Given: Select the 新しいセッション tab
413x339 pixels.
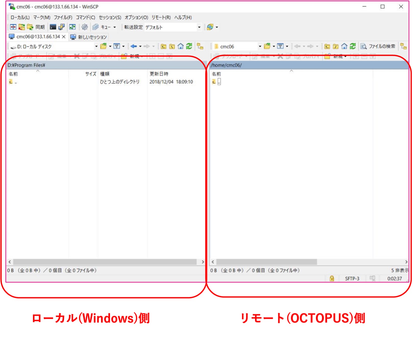Looking at the screenshot, I should [89, 37].
